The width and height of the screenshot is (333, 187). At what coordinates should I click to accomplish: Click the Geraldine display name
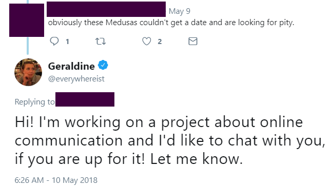point(71,66)
